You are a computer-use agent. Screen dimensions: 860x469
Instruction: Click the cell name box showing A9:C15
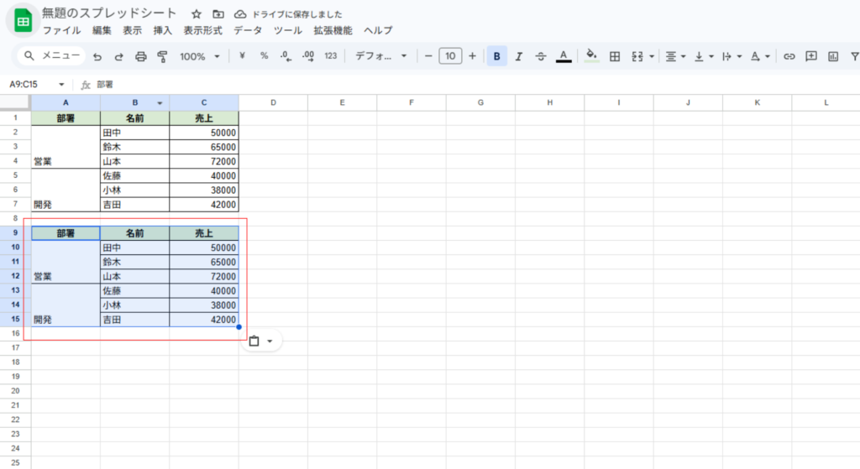[32, 85]
